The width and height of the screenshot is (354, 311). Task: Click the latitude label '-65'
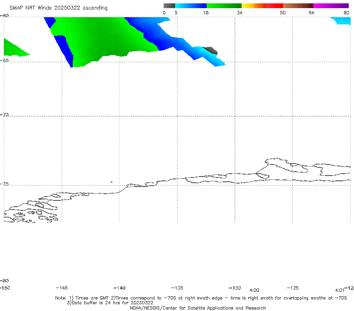pyautogui.click(x=4, y=61)
